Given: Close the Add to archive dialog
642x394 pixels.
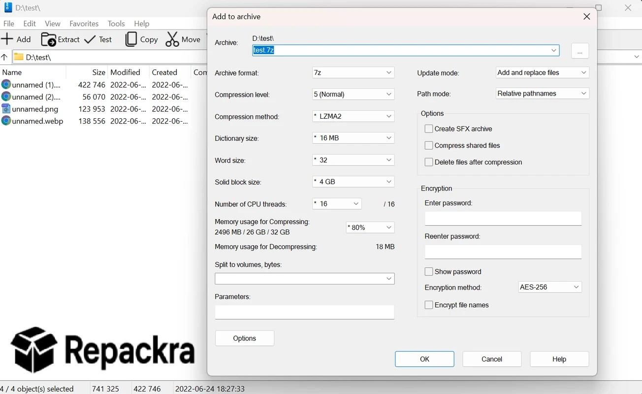Looking at the screenshot, I should (x=586, y=17).
